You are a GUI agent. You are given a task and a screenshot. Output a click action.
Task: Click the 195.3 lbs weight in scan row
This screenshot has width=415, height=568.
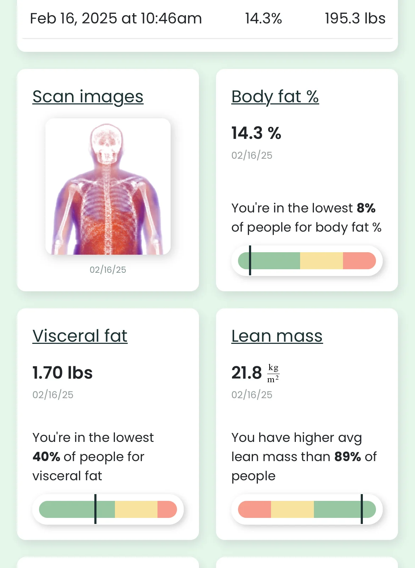point(355,18)
